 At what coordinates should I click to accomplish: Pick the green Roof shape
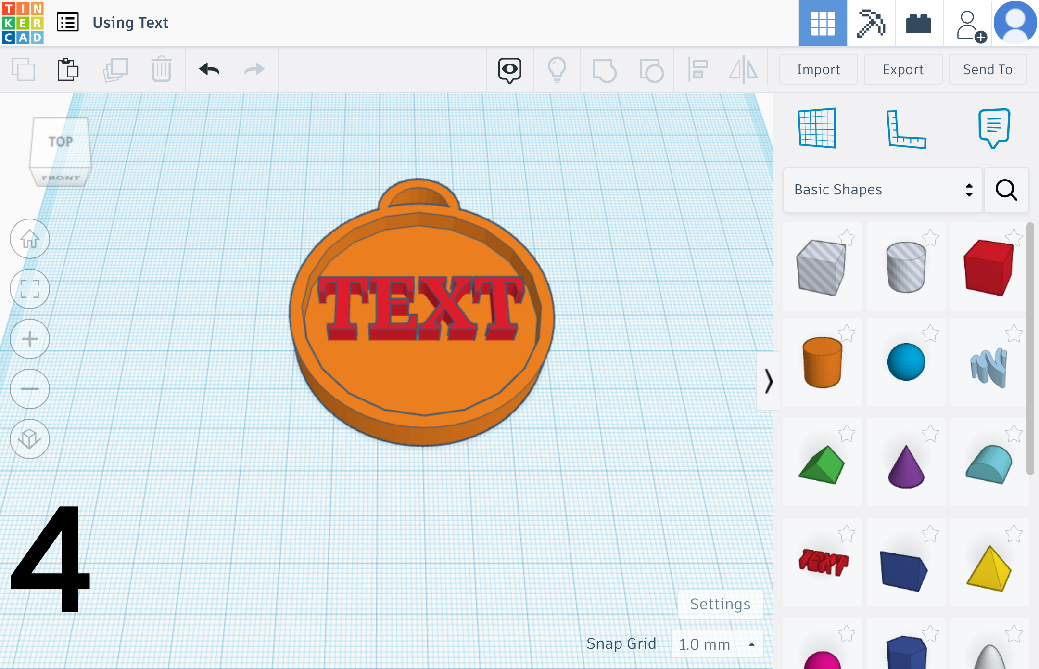click(x=822, y=465)
